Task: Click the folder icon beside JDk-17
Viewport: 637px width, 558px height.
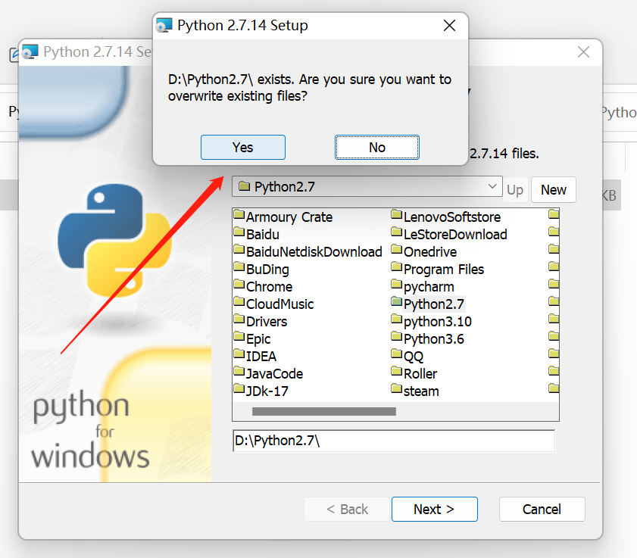Action: pyautogui.click(x=239, y=389)
